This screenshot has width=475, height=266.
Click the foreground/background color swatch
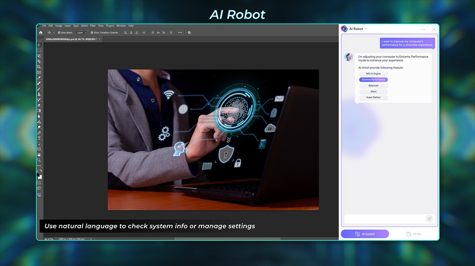39,176
